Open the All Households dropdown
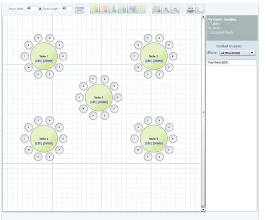 coord(237,53)
